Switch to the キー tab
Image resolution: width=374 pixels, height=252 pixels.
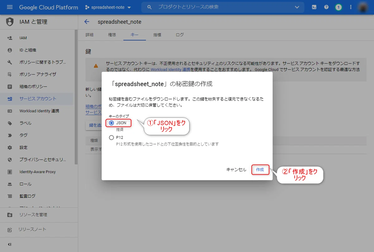(135, 35)
